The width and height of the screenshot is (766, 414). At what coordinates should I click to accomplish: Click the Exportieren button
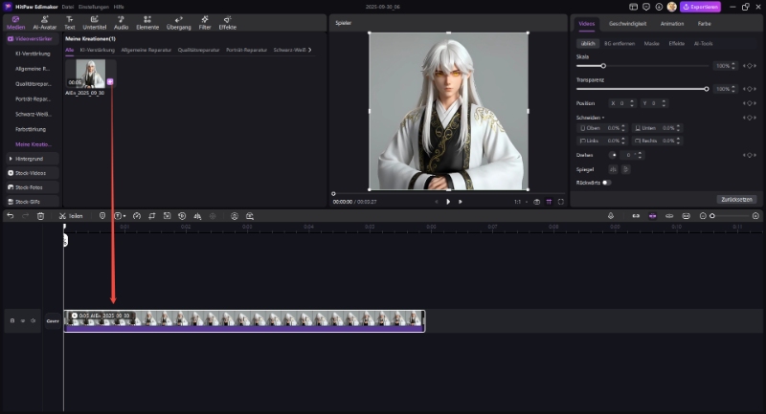pyautogui.click(x=699, y=7)
